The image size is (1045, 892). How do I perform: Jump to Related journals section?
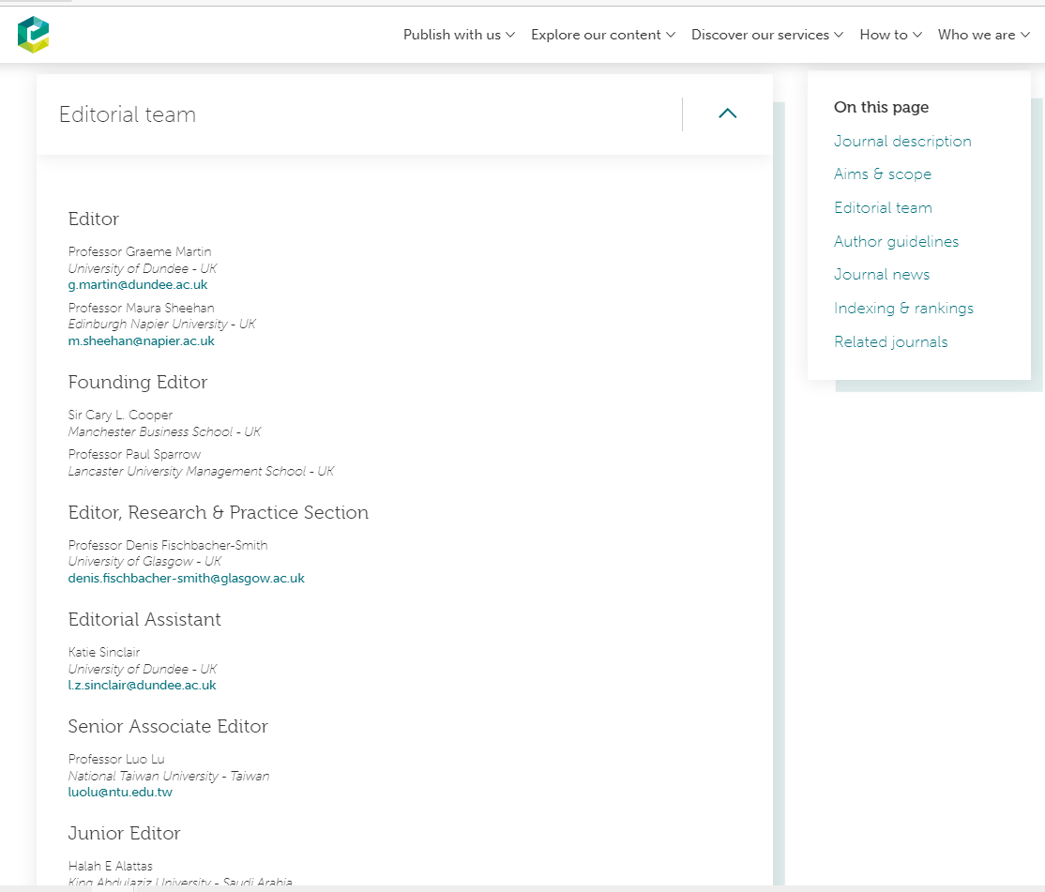(x=890, y=341)
